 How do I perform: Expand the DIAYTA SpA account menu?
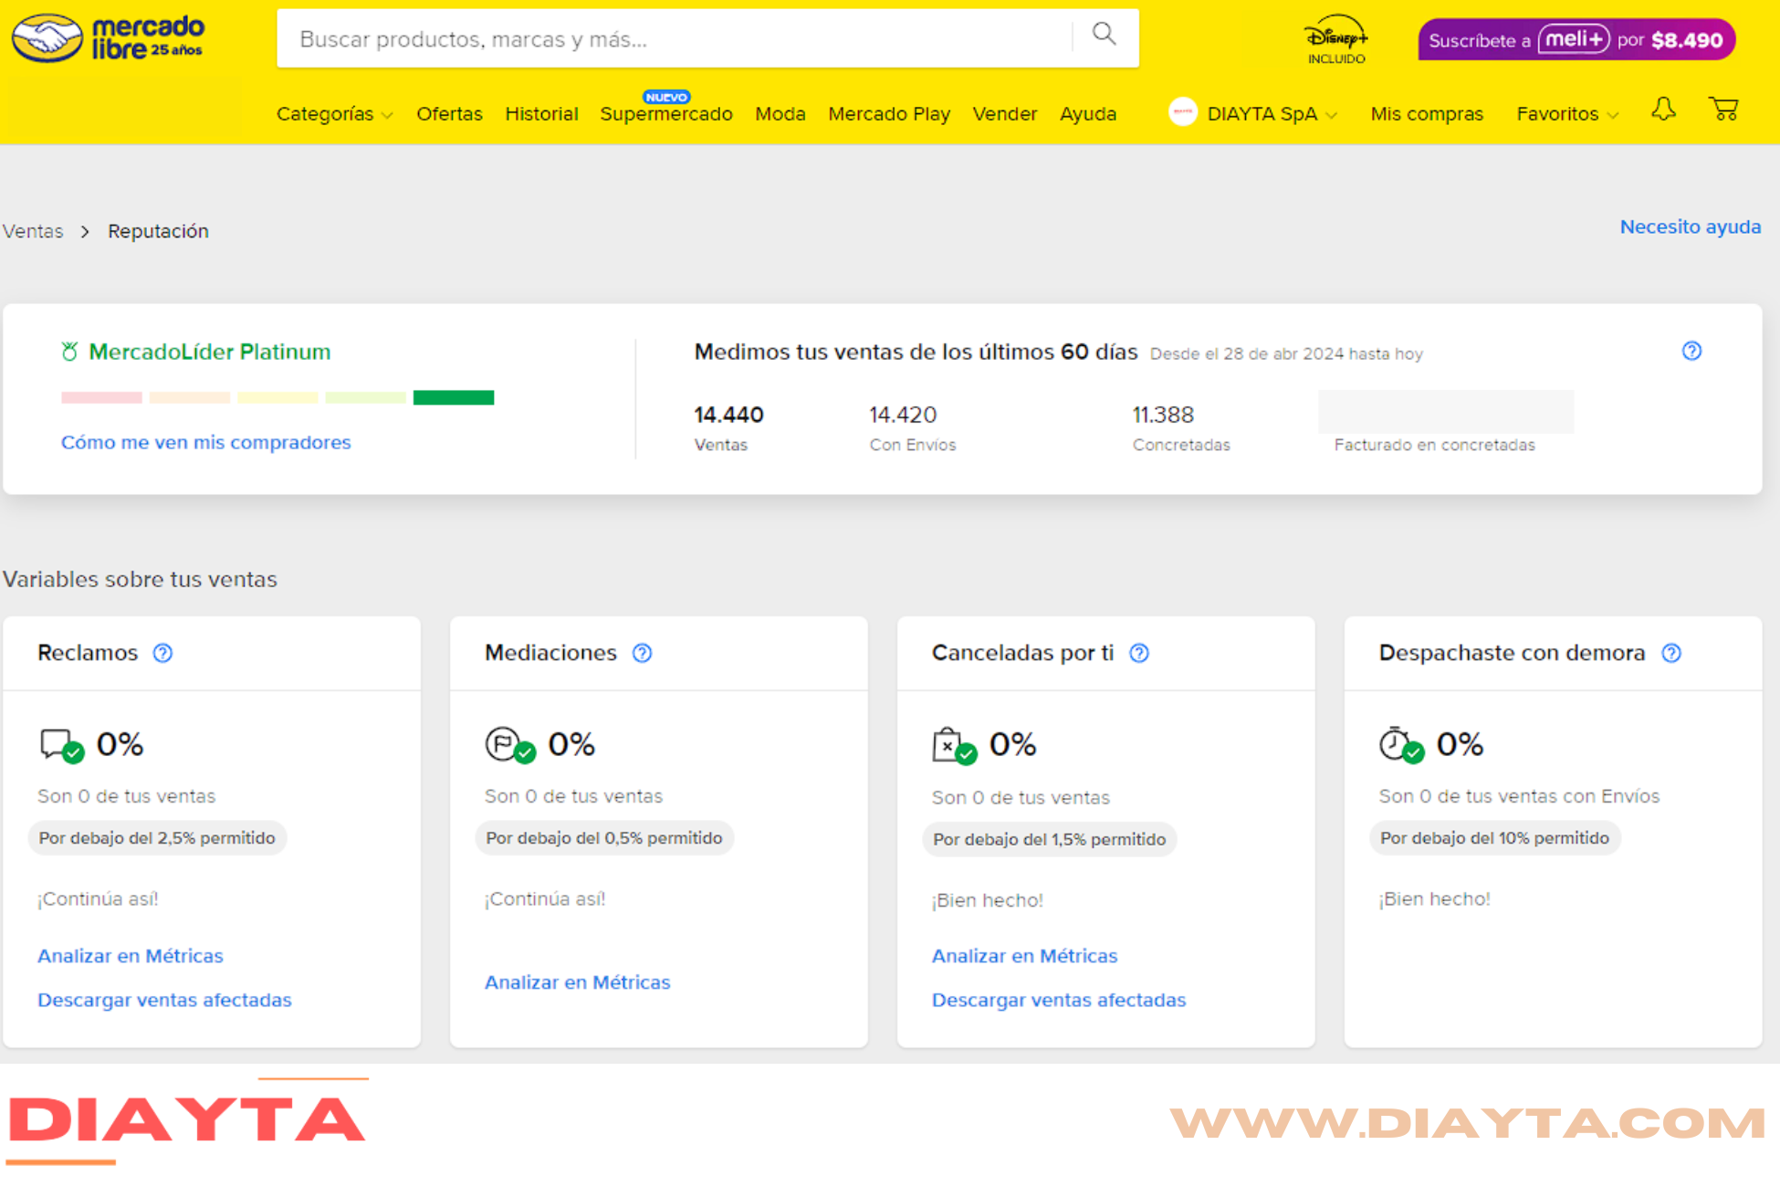(x=1253, y=114)
